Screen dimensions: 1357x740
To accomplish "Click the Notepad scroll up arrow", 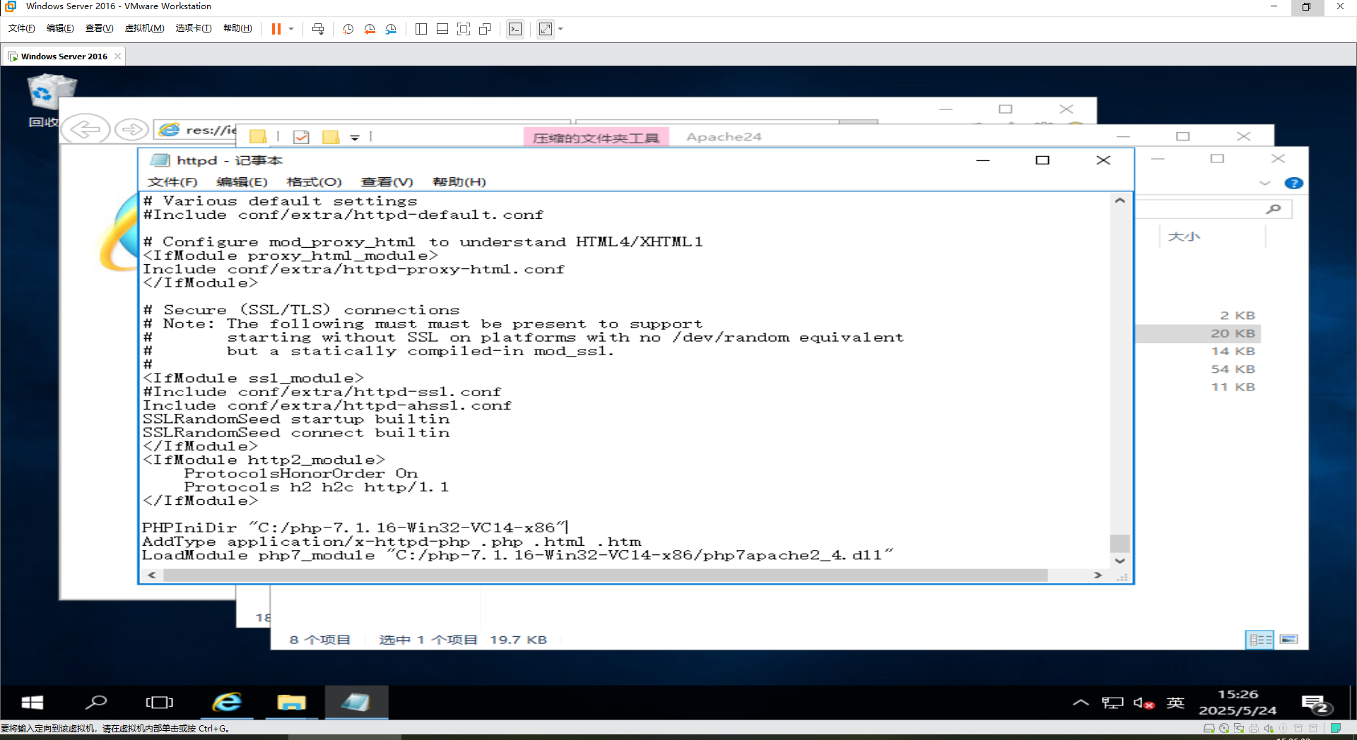I will pyautogui.click(x=1120, y=201).
